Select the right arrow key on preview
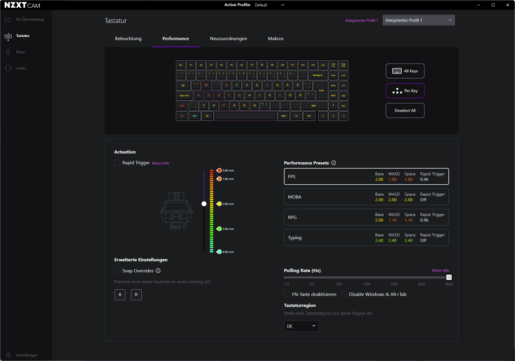The image size is (515, 361). pyautogui.click(x=344, y=116)
